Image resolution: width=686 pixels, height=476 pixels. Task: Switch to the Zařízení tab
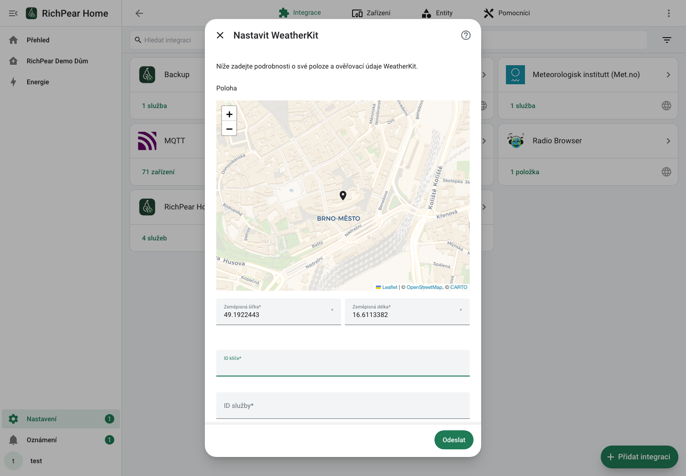(371, 13)
